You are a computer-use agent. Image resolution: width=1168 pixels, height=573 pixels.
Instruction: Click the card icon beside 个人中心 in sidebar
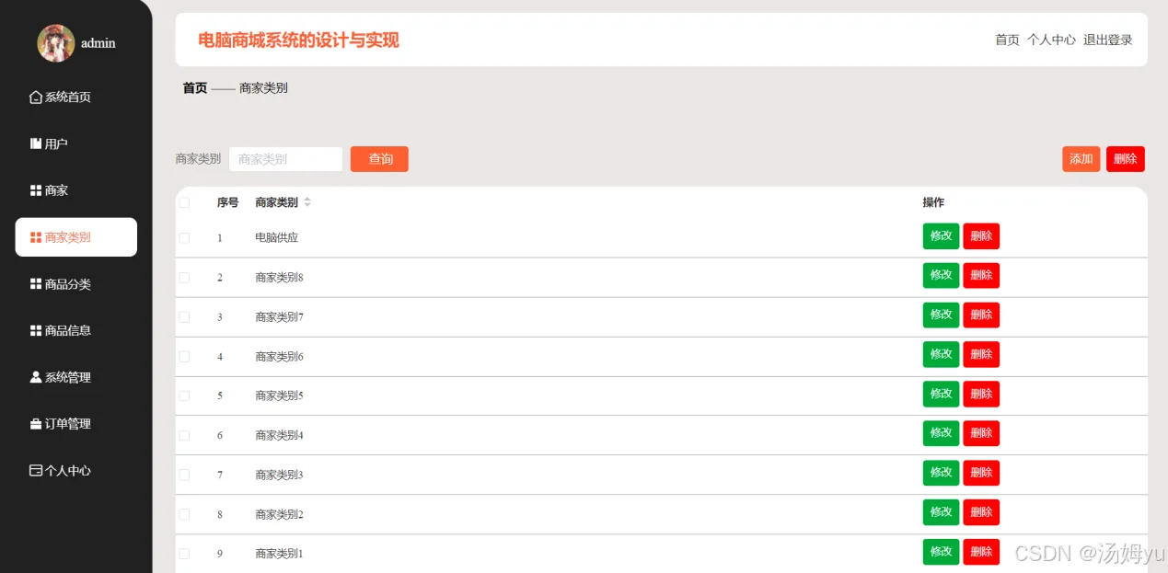pos(36,470)
